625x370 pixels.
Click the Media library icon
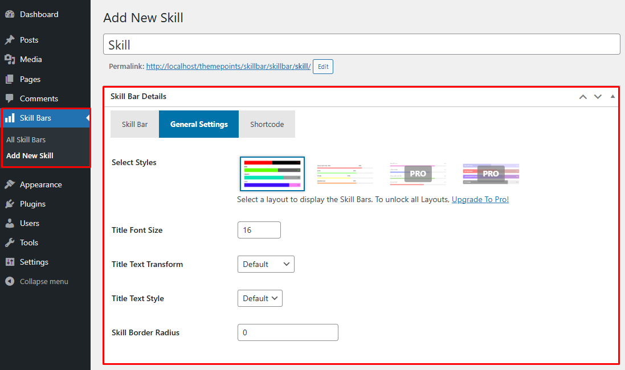(10, 59)
